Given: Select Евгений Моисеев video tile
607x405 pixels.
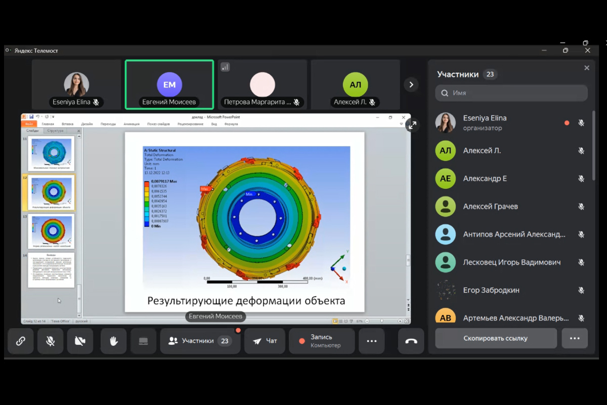Looking at the screenshot, I should point(169,85).
